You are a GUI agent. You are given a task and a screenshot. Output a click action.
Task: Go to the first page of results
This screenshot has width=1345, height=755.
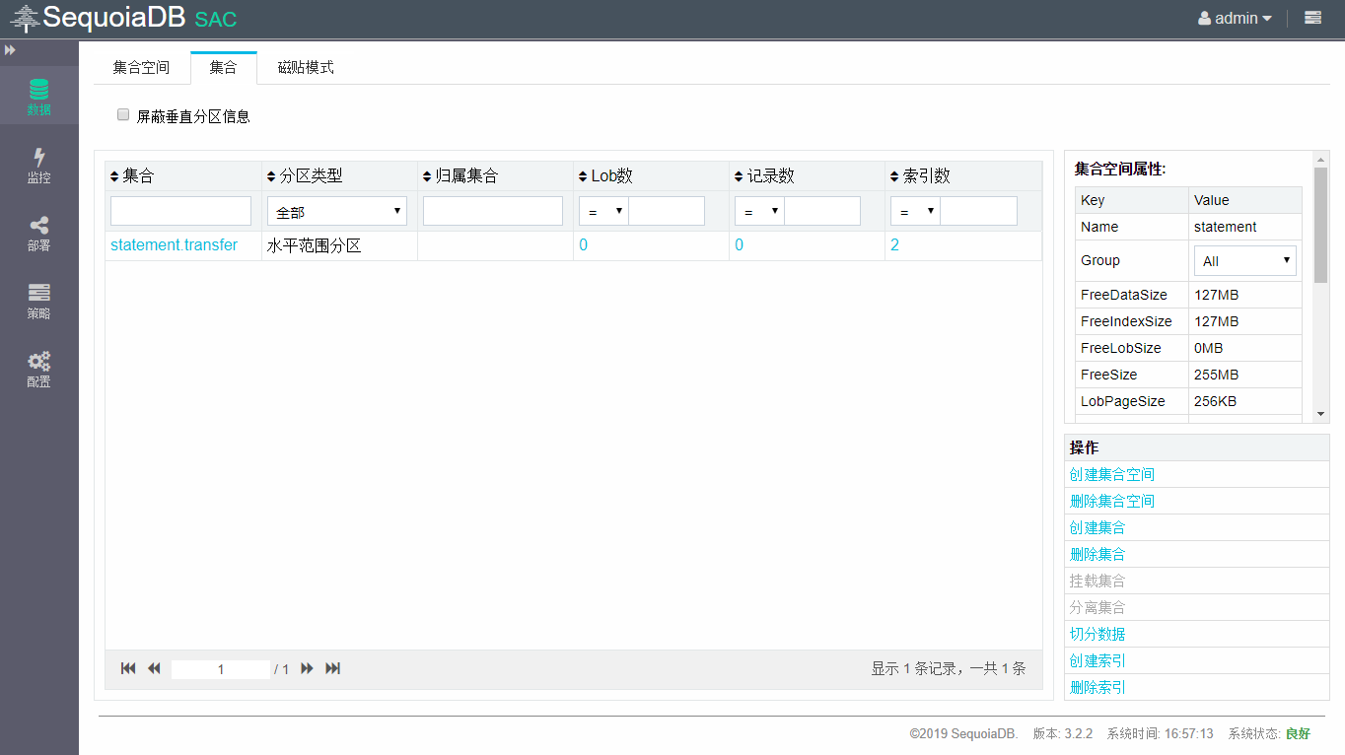click(x=128, y=668)
